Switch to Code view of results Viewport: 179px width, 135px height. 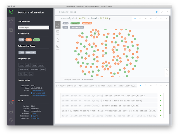[58, 47]
